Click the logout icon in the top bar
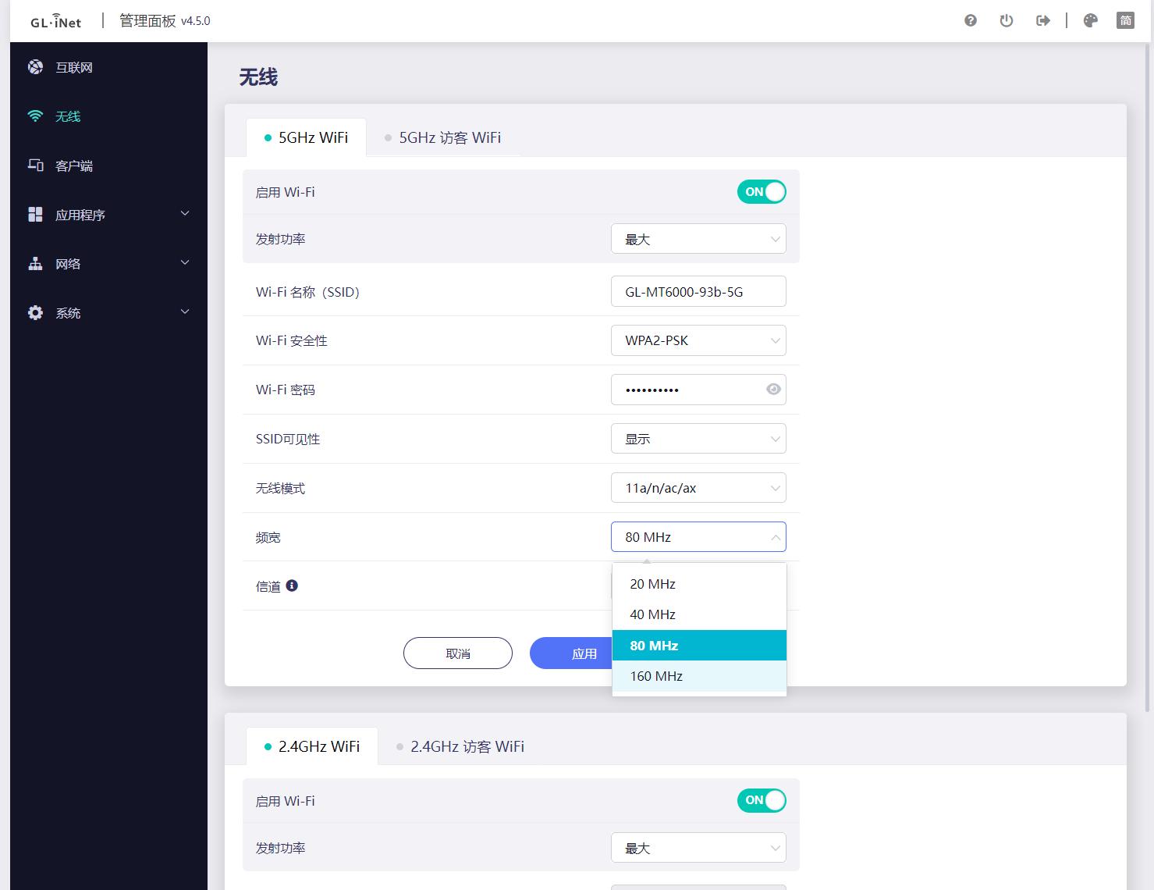Image resolution: width=1154 pixels, height=890 pixels. (1042, 20)
